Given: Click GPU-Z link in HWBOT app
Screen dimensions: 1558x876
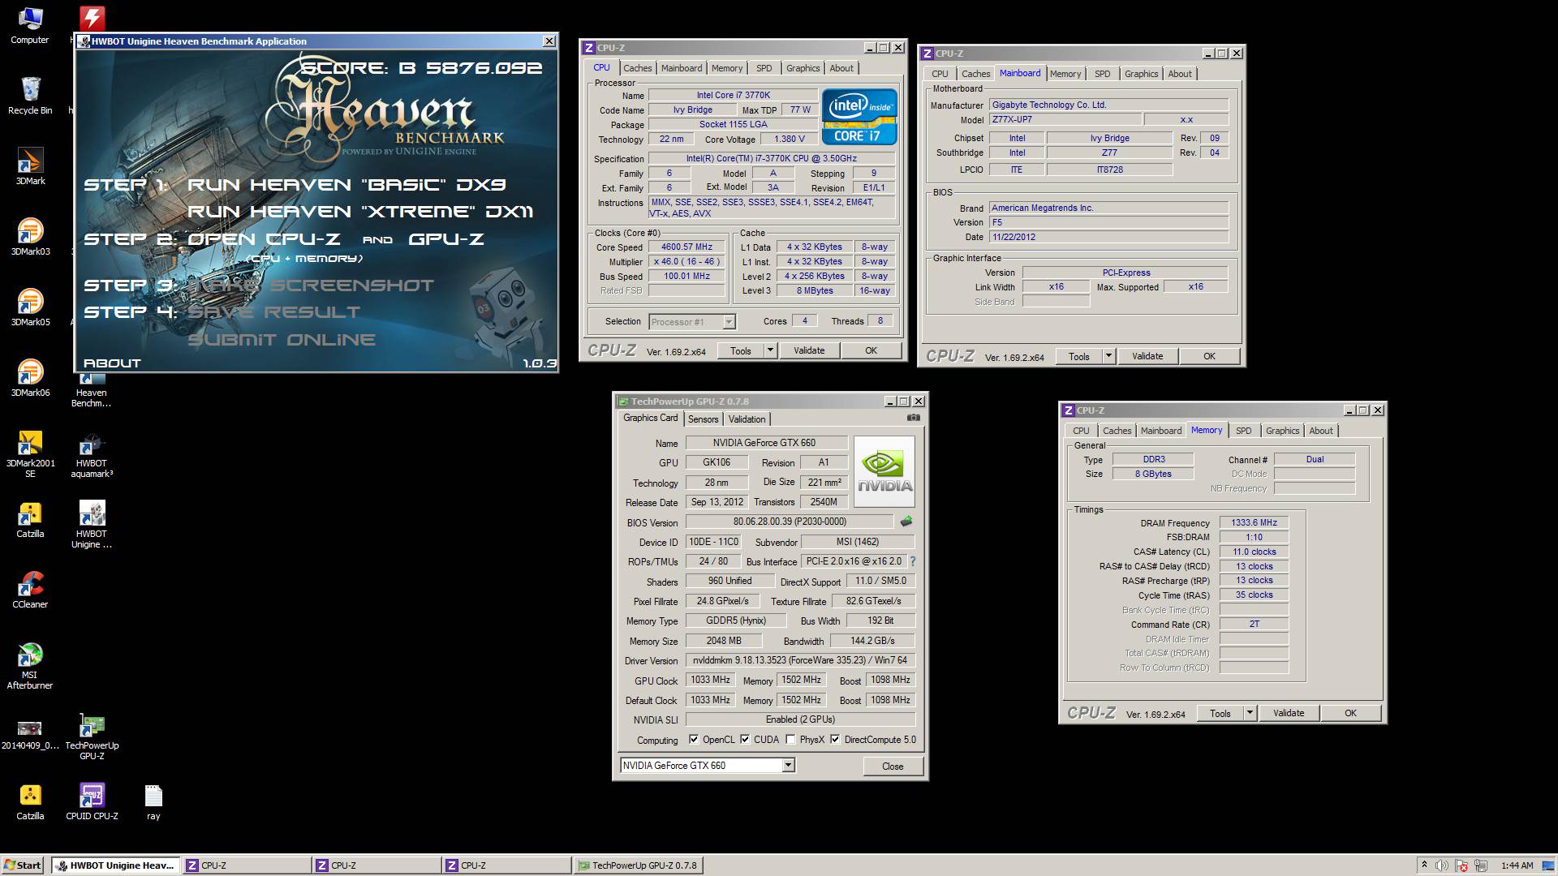Looking at the screenshot, I should click(446, 239).
